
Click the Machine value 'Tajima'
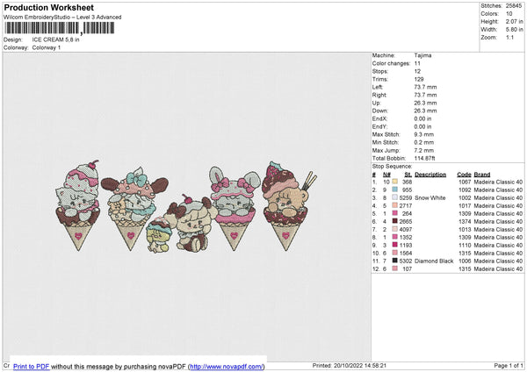[422, 55]
